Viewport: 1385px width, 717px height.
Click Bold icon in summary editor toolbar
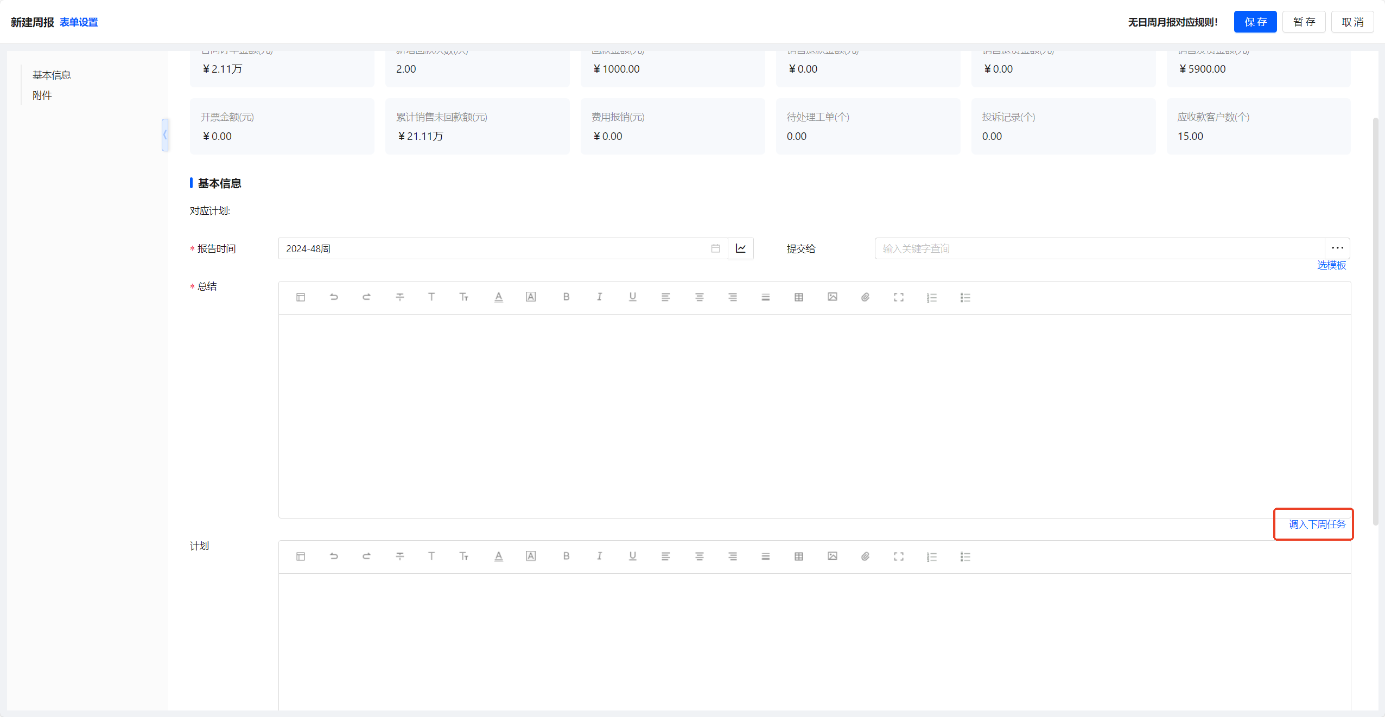pyautogui.click(x=566, y=297)
